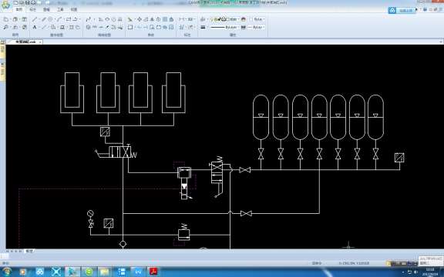Select the Rectangle drawing tool

tap(69, 19)
